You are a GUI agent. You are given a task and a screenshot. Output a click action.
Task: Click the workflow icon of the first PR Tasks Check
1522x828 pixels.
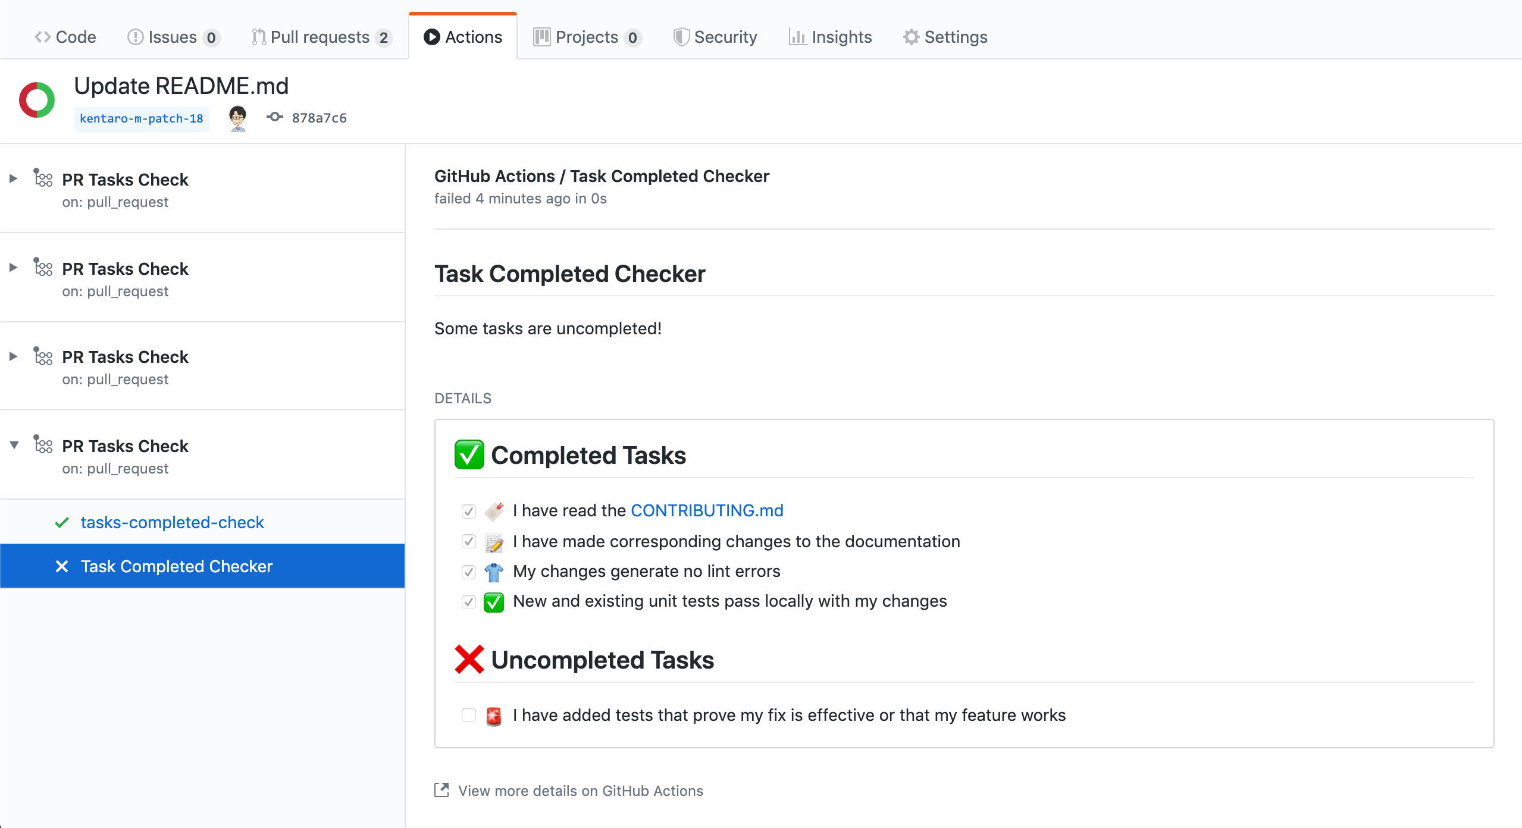pyautogui.click(x=43, y=178)
